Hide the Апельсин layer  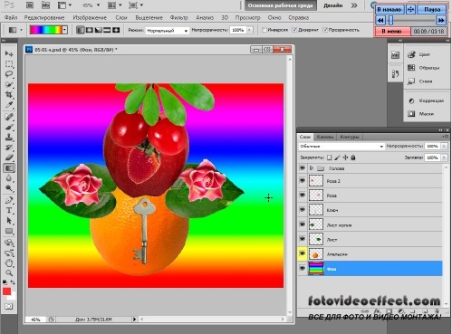pos(302,253)
